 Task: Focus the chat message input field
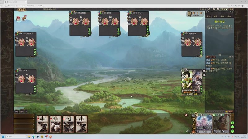tap(215, 112)
